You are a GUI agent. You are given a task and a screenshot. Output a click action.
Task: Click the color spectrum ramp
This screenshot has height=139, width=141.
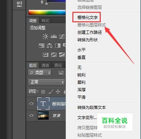pyautogui.click(x=47, y=12)
